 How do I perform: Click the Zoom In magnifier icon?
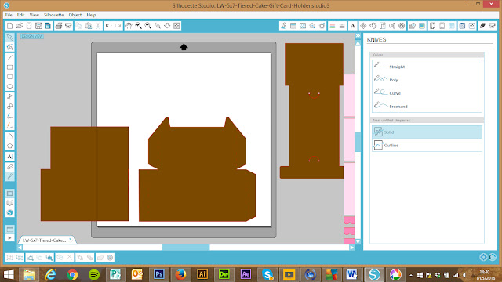[138, 26]
